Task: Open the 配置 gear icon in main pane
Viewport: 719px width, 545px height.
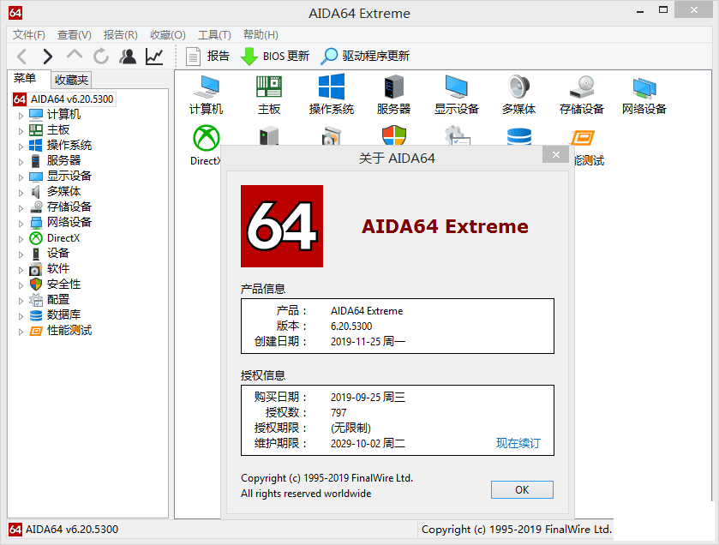Action: click(x=457, y=135)
